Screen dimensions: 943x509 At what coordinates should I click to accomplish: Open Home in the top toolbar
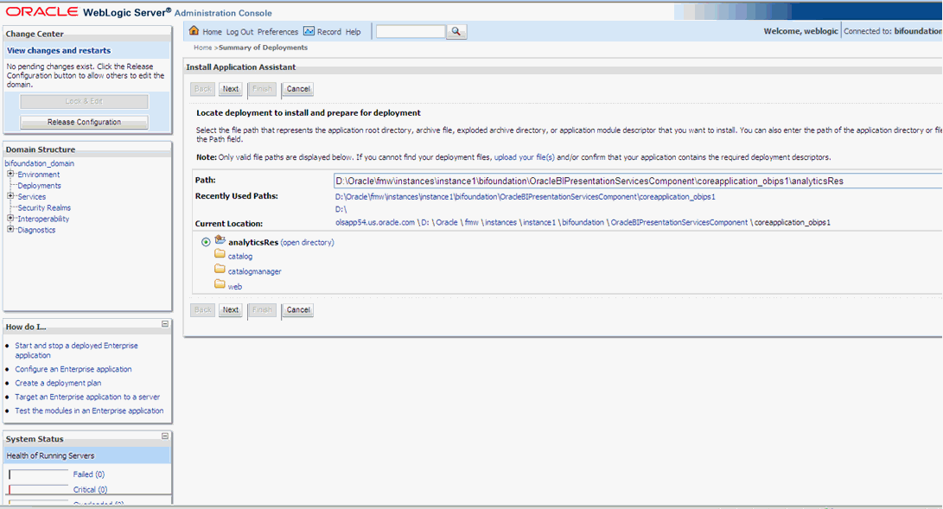(212, 32)
